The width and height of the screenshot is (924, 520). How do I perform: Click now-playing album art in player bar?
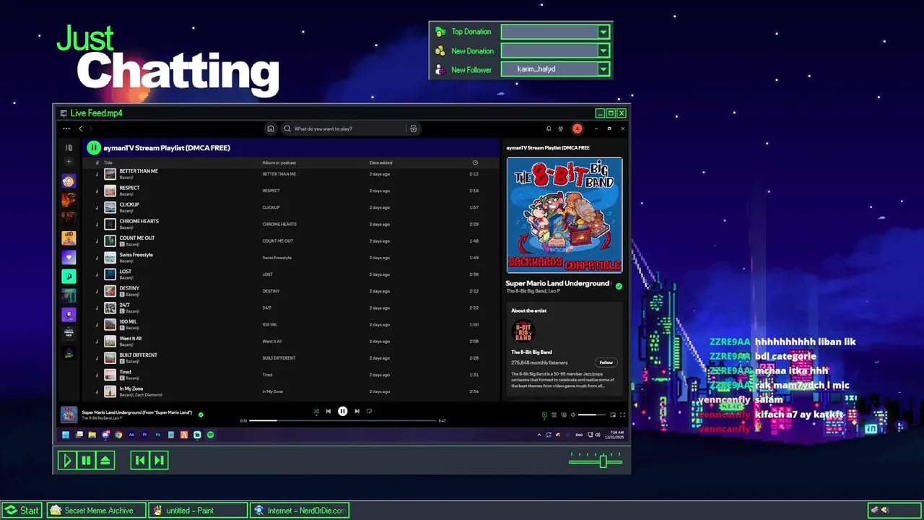(69, 415)
